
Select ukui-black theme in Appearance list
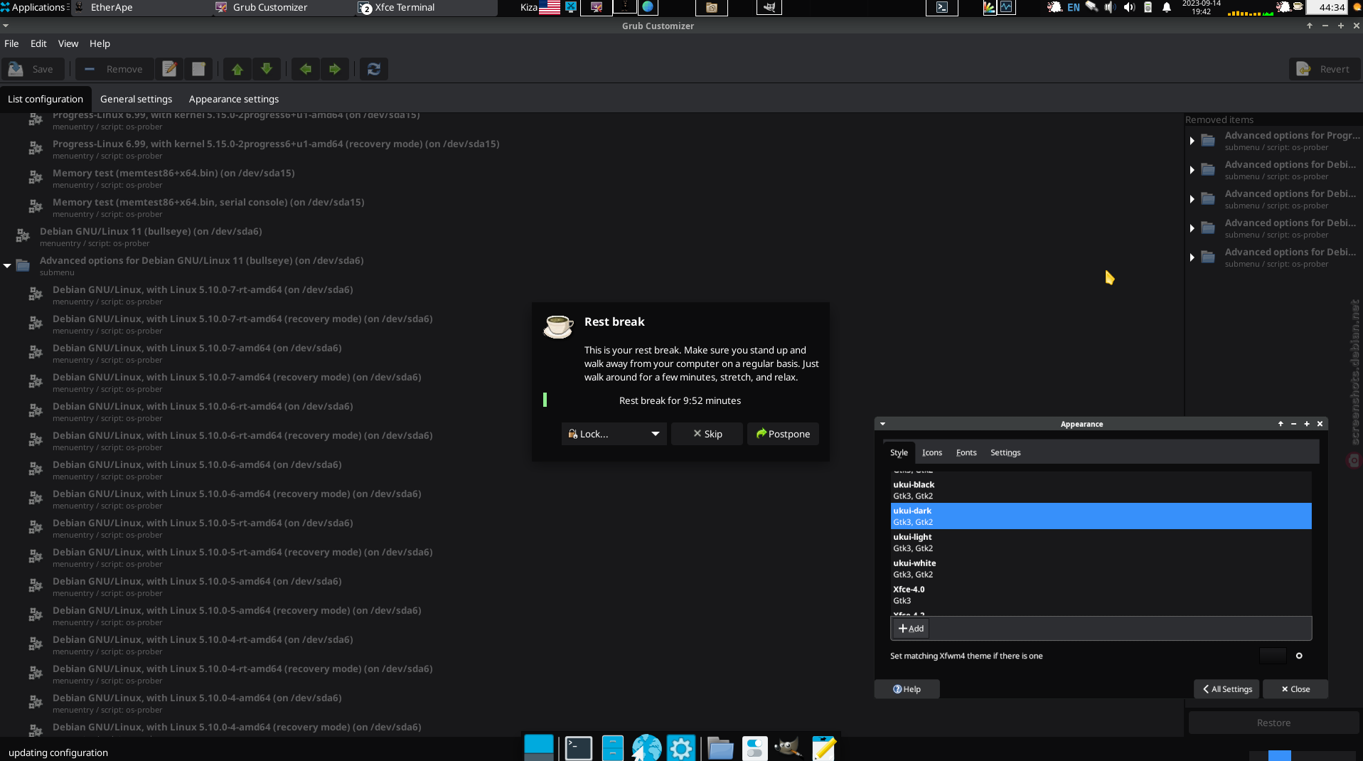pos(1101,490)
